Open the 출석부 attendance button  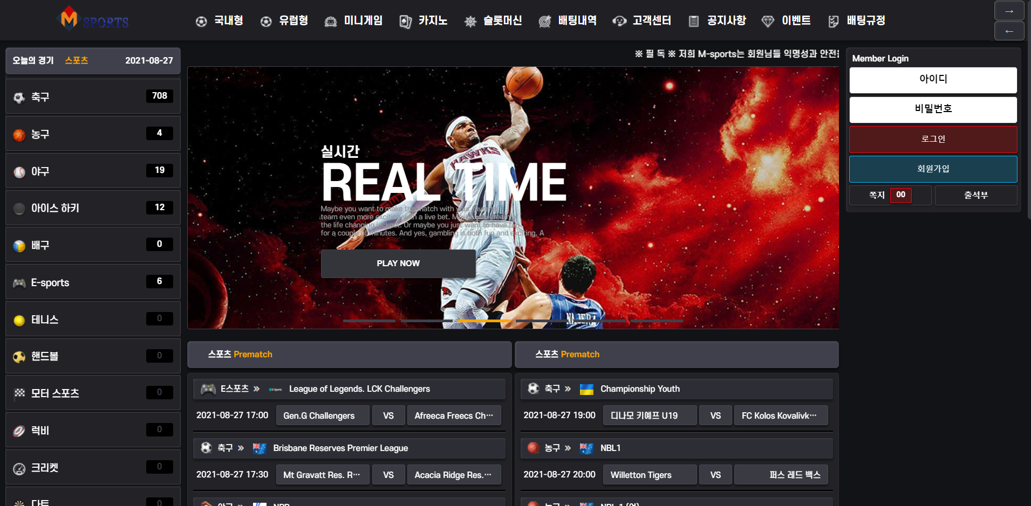(976, 195)
